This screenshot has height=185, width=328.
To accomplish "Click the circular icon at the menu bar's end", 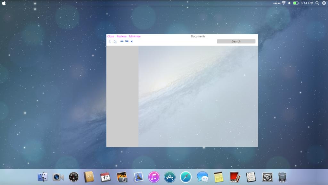I will 324,3.
